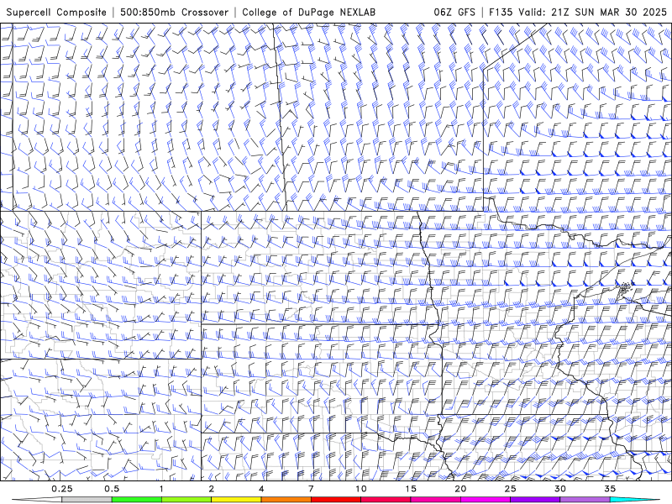Viewport: 672px width, 504px height.
Task: Click the College of DuPage NEXLAB text
Action: pyautogui.click(x=308, y=12)
